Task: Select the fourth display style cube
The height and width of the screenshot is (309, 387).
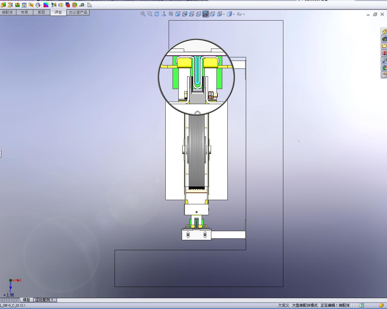Action: (x=199, y=14)
